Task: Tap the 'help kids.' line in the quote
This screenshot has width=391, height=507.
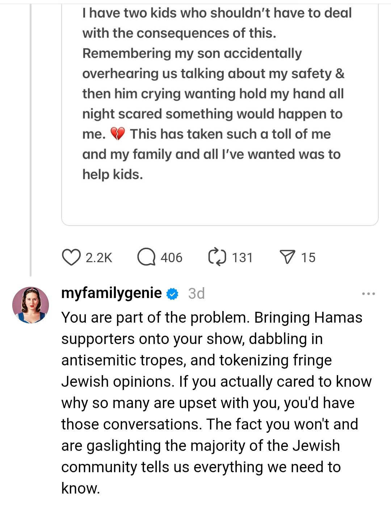Action: [113, 175]
